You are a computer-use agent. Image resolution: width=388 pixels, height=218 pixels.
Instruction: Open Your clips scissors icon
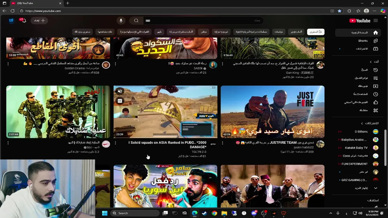click(376, 111)
